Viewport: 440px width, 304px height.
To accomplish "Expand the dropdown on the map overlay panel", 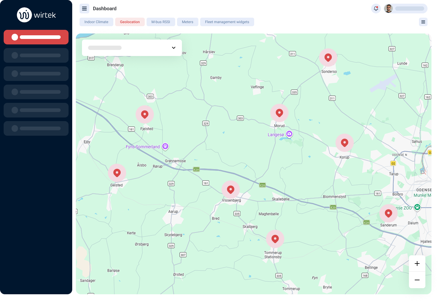I will pos(174,48).
